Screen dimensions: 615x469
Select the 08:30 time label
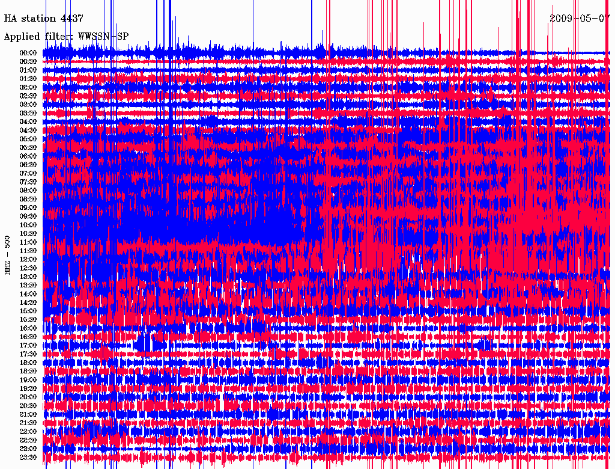(28, 199)
